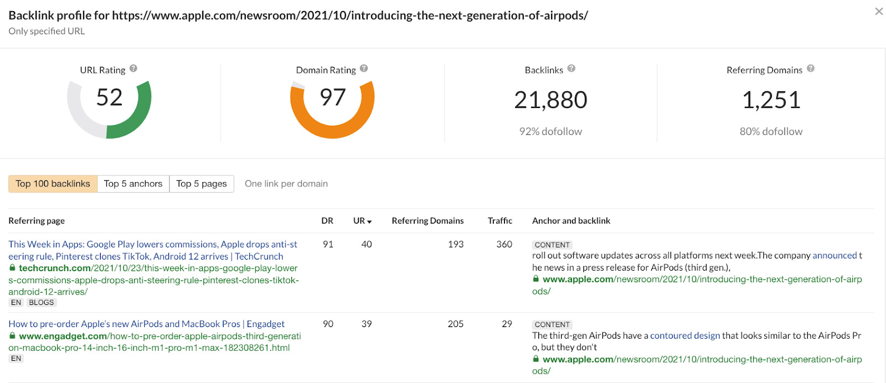Open the Engadget AirPods pre-order article link
886x383 pixels.
146,324
